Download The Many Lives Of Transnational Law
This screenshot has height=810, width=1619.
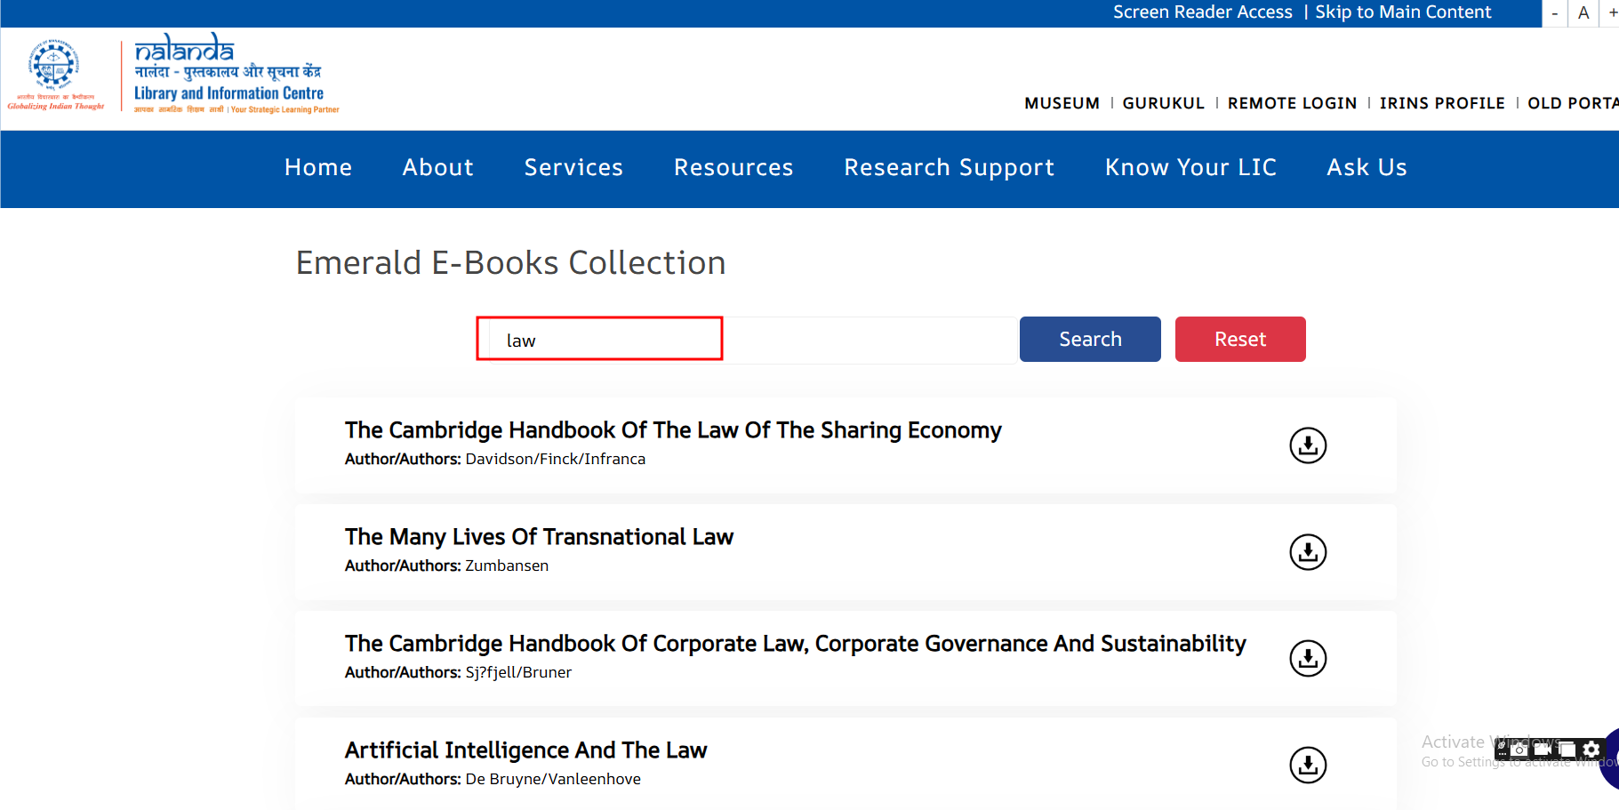[1308, 552]
